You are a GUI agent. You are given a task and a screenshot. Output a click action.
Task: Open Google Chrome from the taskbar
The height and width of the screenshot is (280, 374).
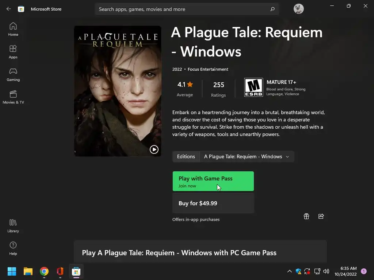44,271
